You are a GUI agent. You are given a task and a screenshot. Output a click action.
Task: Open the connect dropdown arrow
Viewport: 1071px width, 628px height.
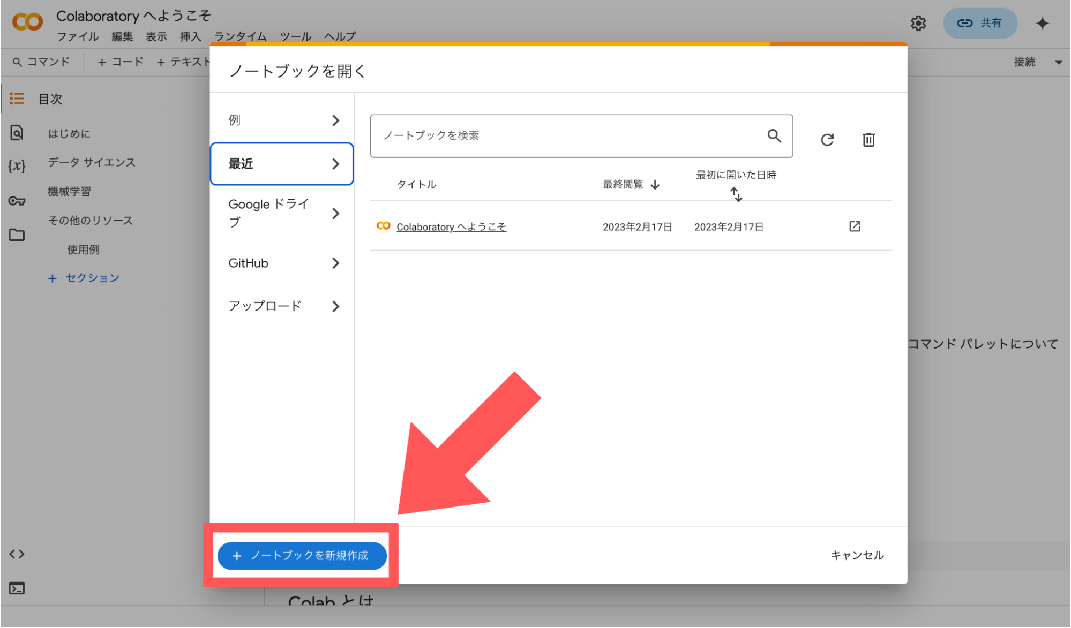1059,62
